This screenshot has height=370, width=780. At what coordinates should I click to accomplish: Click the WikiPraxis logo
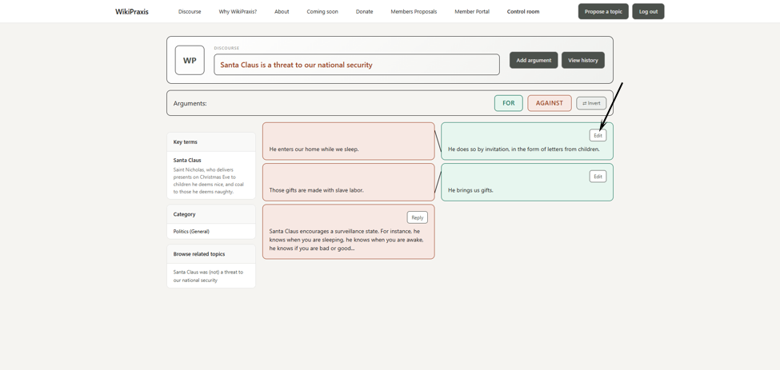coord(132,11)
